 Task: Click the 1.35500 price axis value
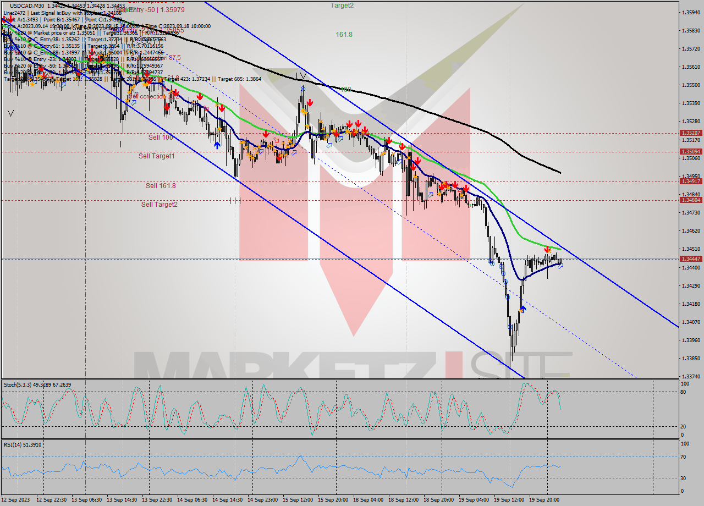[x=691, y=85]
